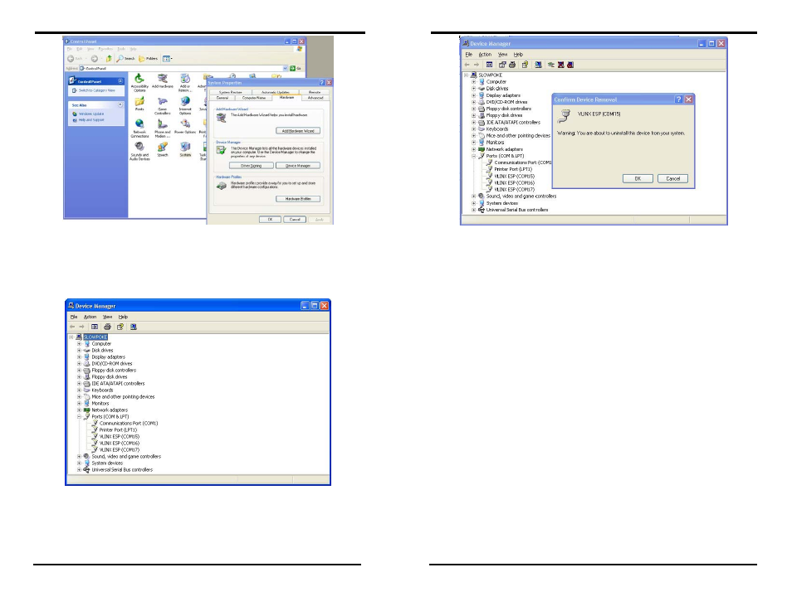This screenshot has width=792, height=611.
Task: Click the help question mark in Confirm Device Removal
Action: point(678,99)
